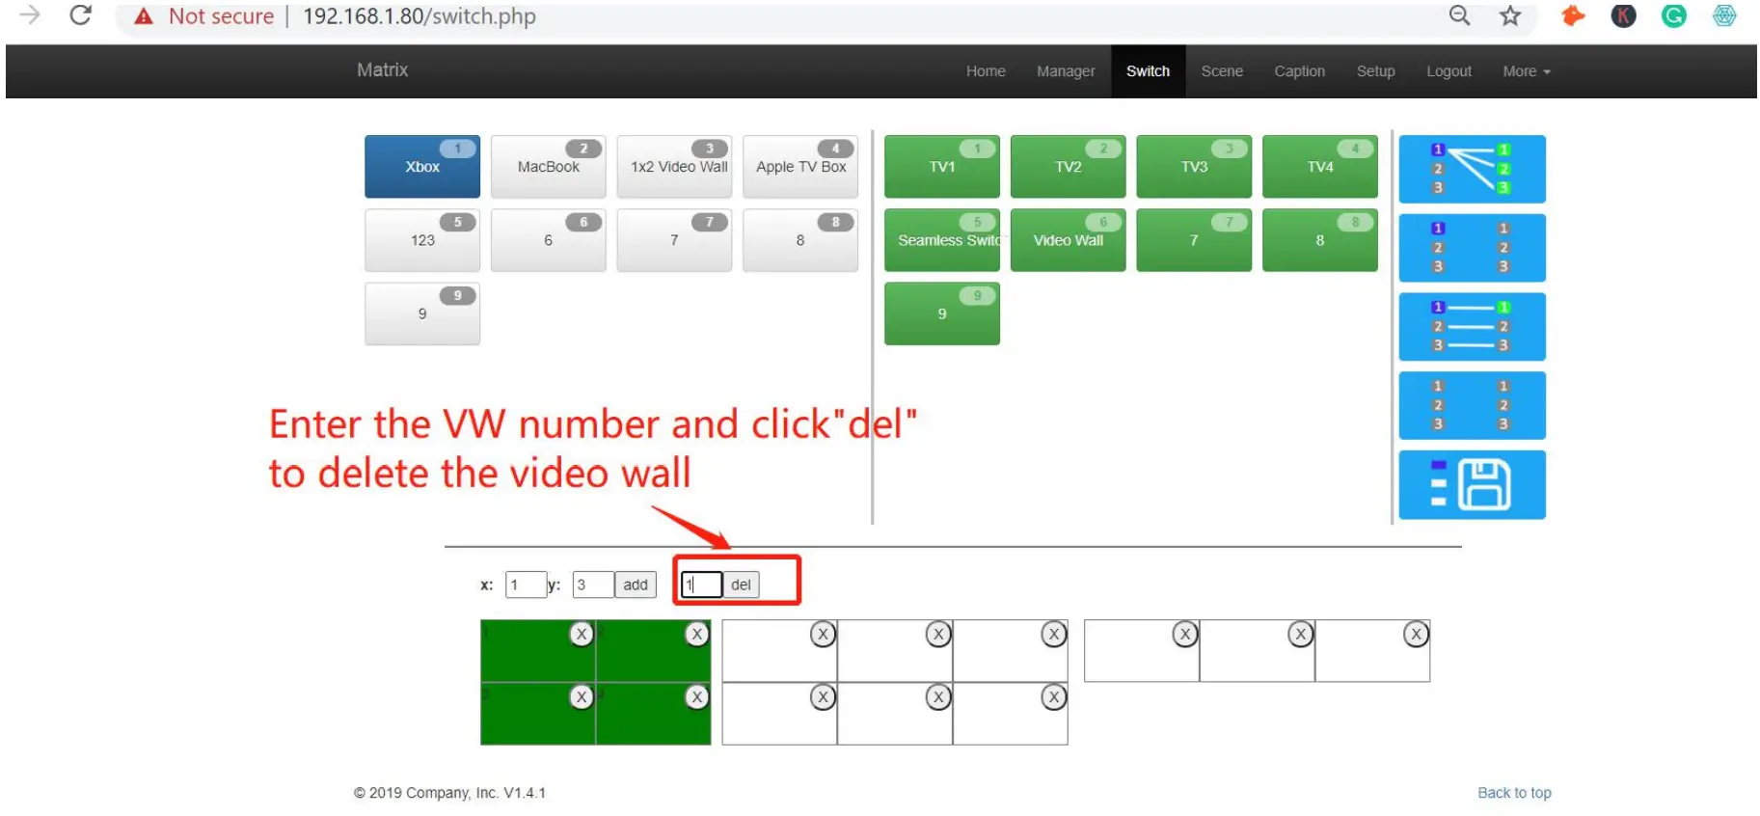Open the Caption tab
The height and width of the screenshot is (816, 1760).
click(1299, 71)
